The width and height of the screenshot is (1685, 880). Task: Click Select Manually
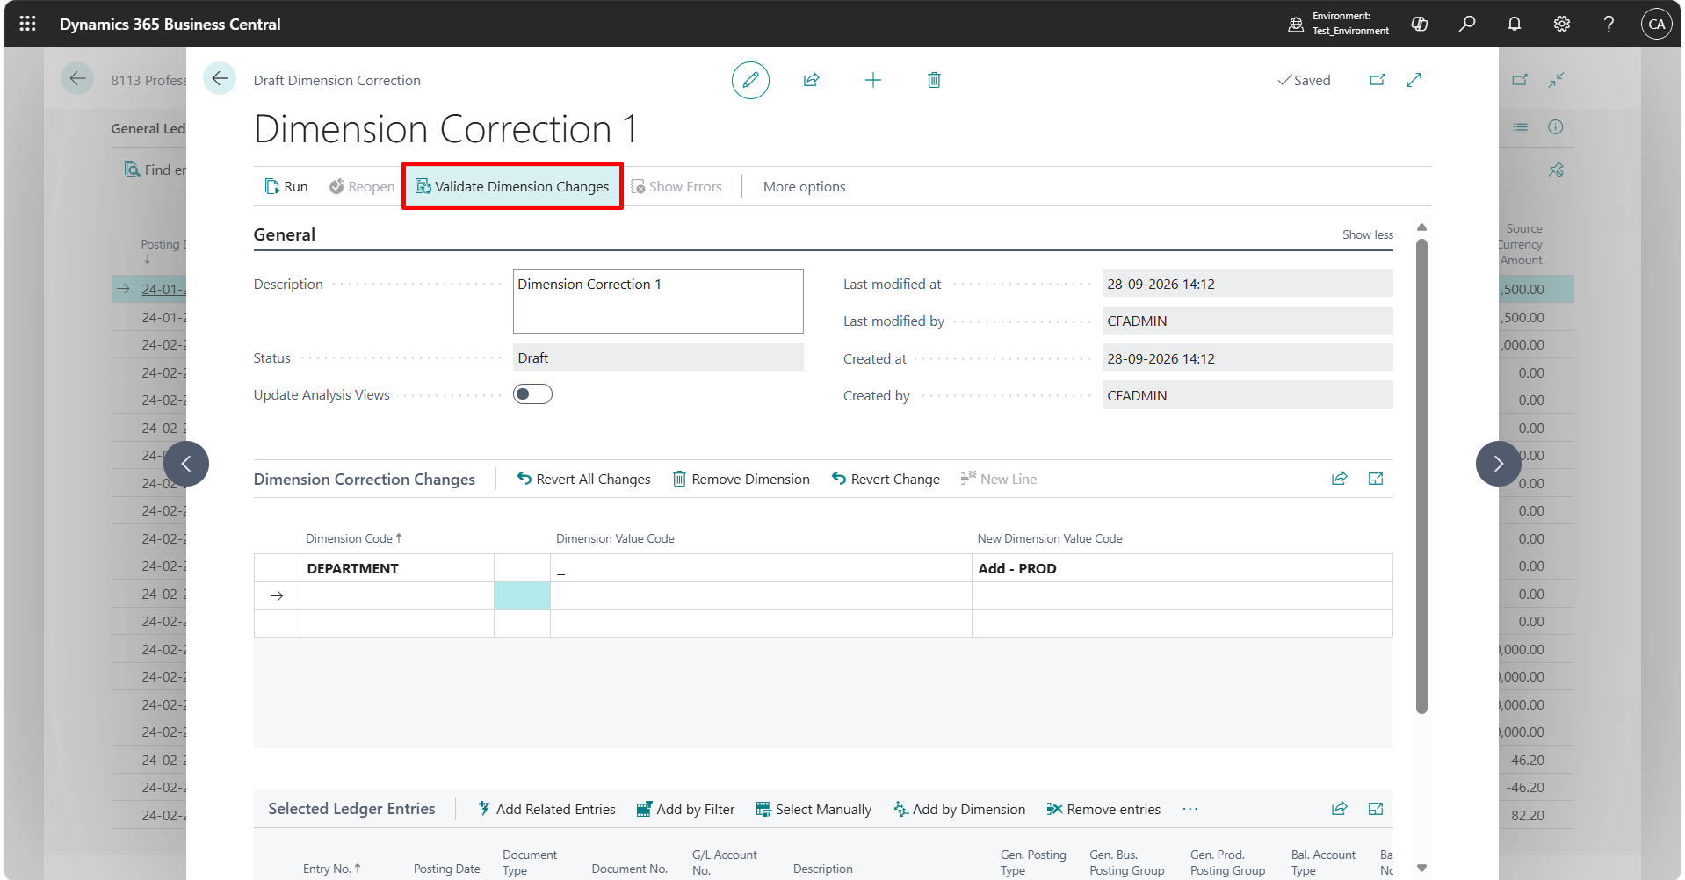pos(814,809)
